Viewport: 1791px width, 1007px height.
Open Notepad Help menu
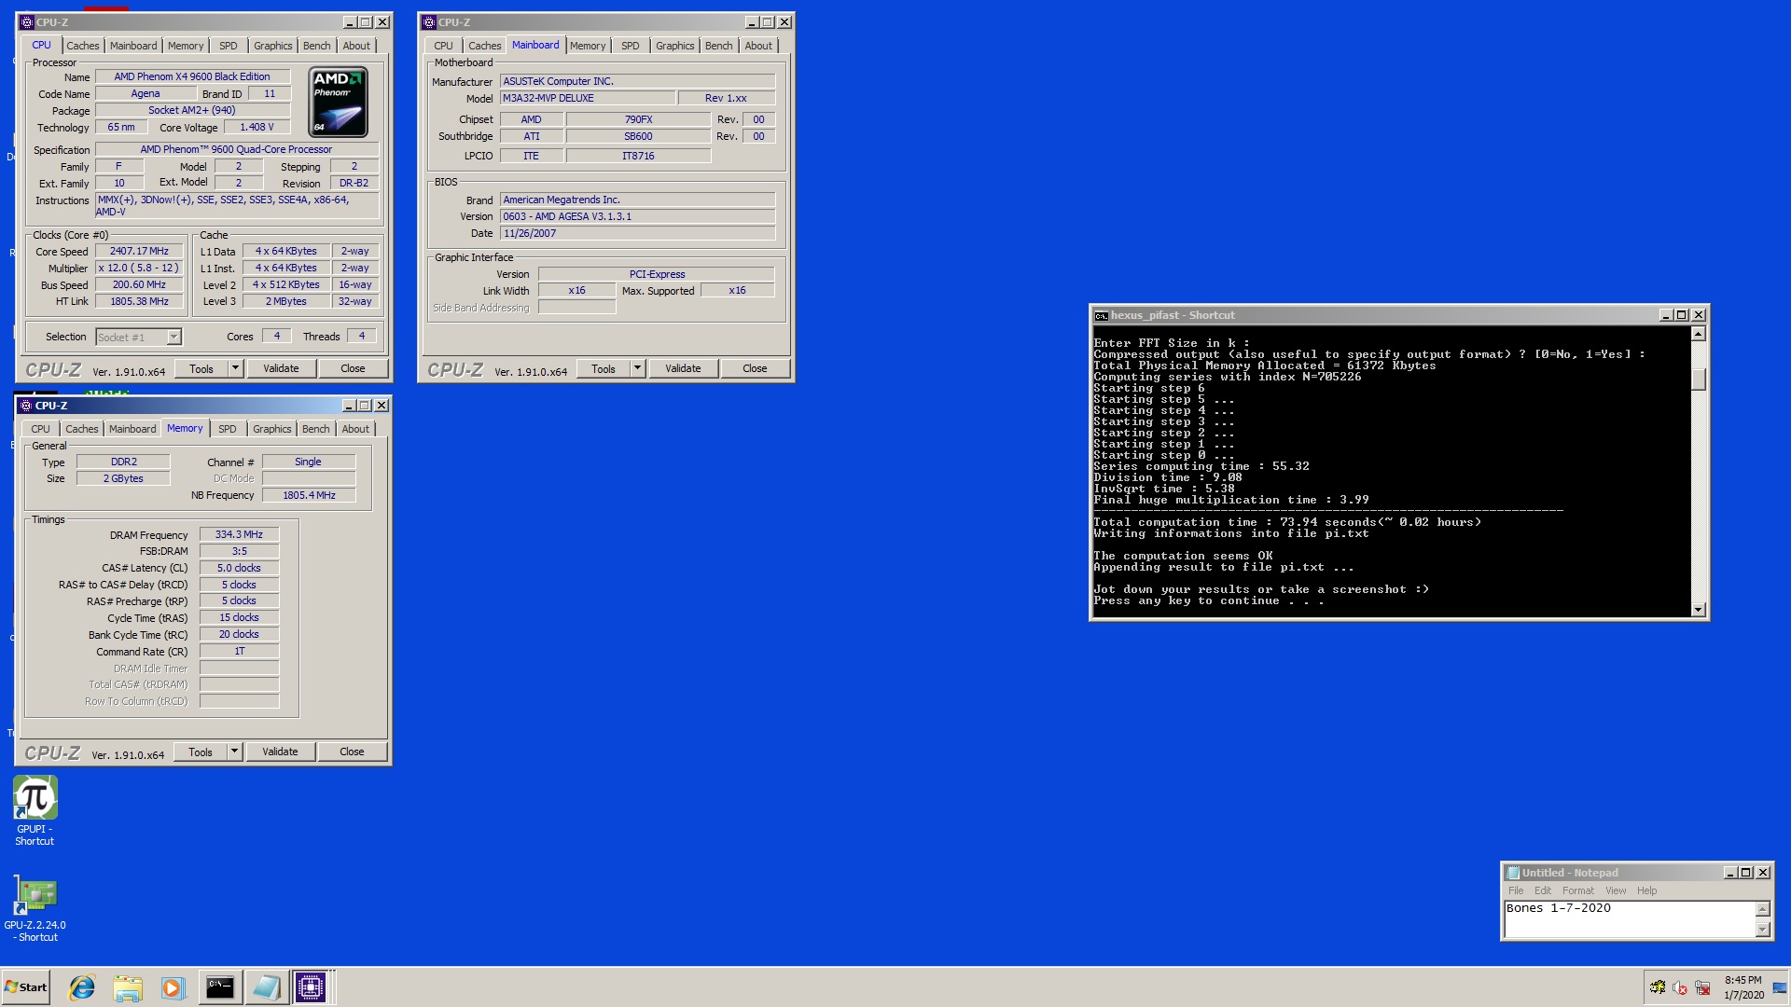pyautogui.click(x=1646, y=890)
